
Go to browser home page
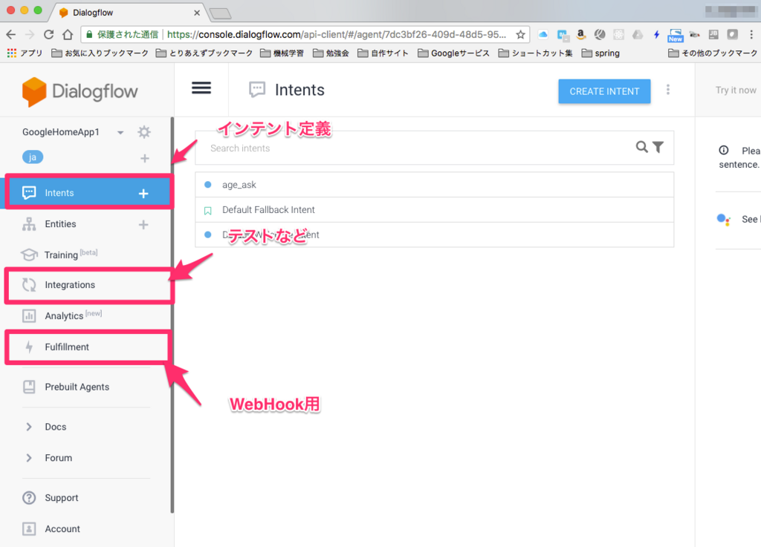pyautogui.click(x=68, y=34)
